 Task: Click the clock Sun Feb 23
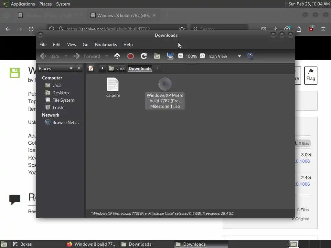click(x=309, y=4)
